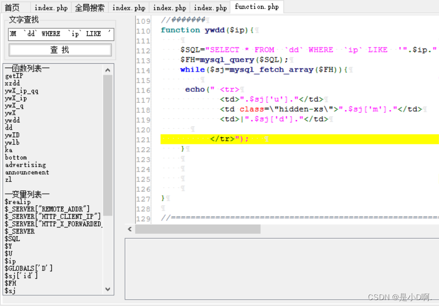Screen dimensions: 439x306
Task: Select $FH in the variable list
Action: 10,283
